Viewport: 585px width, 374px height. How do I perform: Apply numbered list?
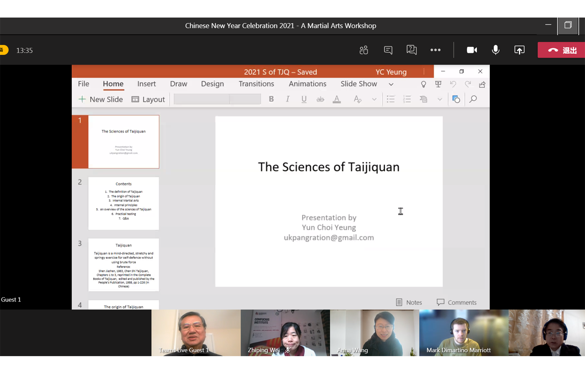tap(407, 99)
